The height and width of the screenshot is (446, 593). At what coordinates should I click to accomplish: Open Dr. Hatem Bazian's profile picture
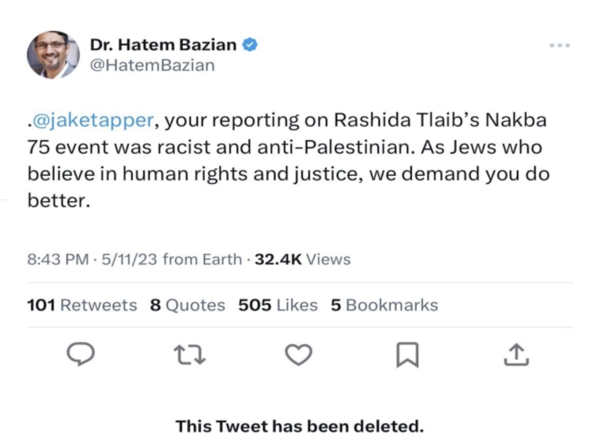coord(53,55)
